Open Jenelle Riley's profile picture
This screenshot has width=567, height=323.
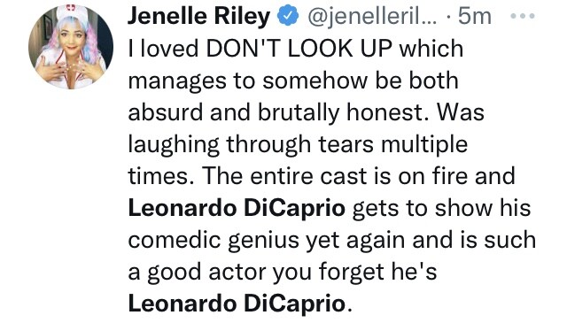pyautogui.click(x=71, y=47)
